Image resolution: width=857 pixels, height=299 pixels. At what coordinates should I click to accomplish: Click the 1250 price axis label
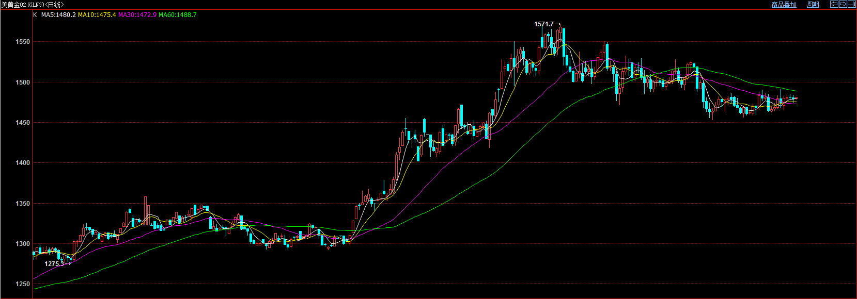23,284
